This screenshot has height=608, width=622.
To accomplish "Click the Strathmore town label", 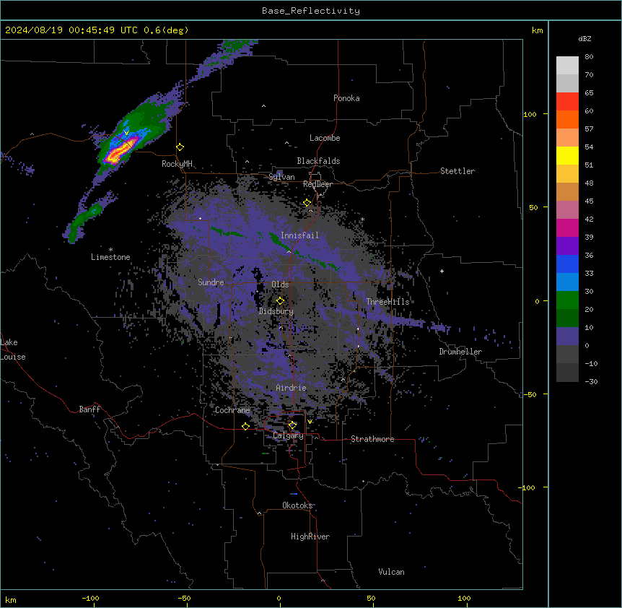I will [x=372, y=439].
